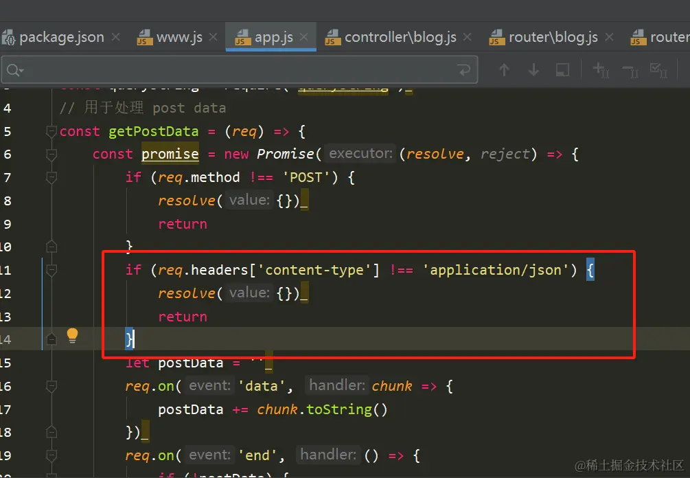Screen dimensions: 690x478
Task: Click the reject parameter on line 6
Action: (x=505, y=154)
